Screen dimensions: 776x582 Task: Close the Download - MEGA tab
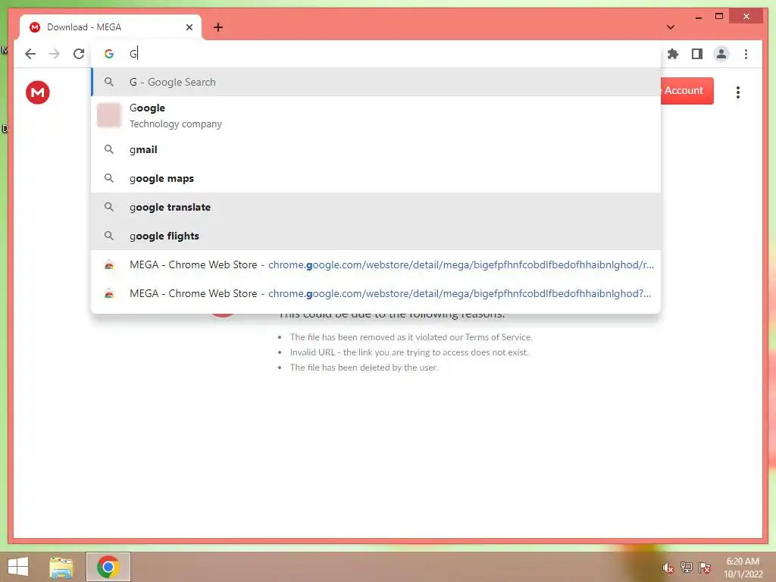189,27
